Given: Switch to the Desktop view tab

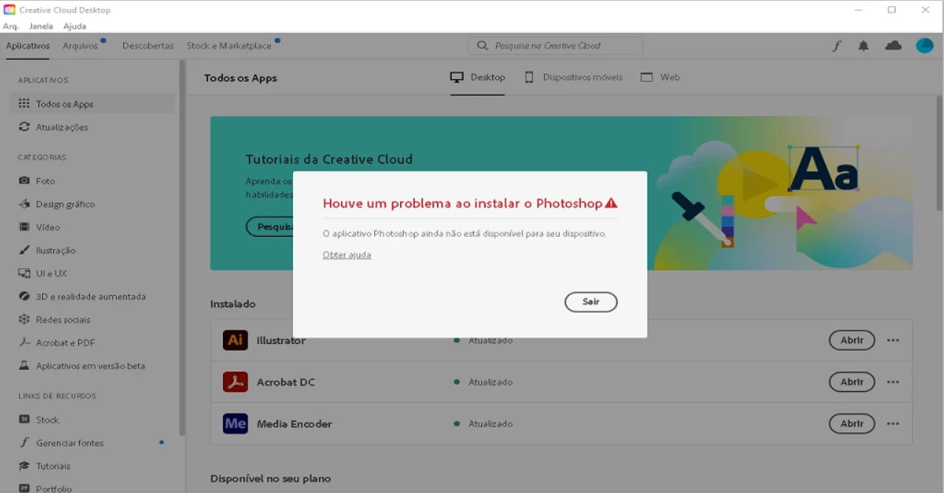Looking at the screenshot, I should click(x=478, y=77).
